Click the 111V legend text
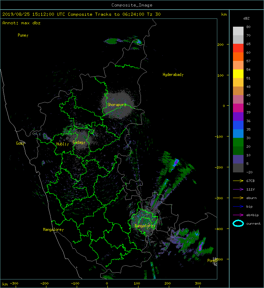 point(250,189)
